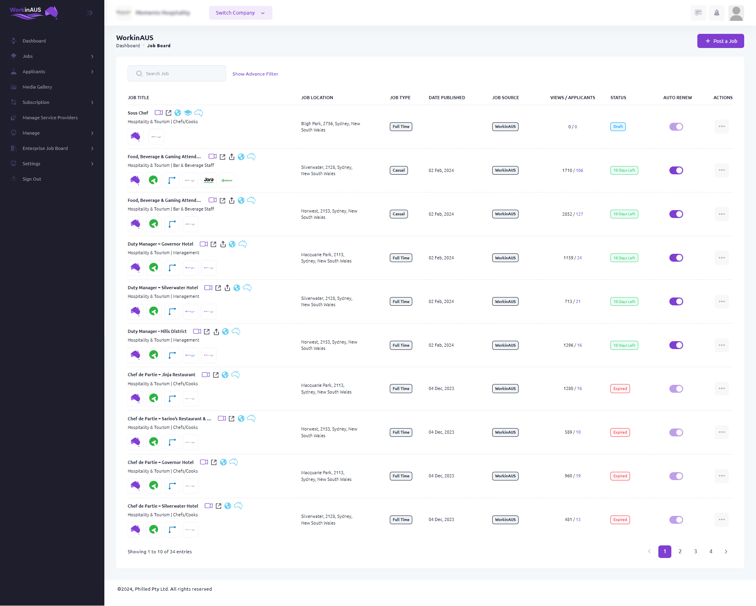Click the Post a Job button
This screenshot has width=756, height=606.
(720, 41)
